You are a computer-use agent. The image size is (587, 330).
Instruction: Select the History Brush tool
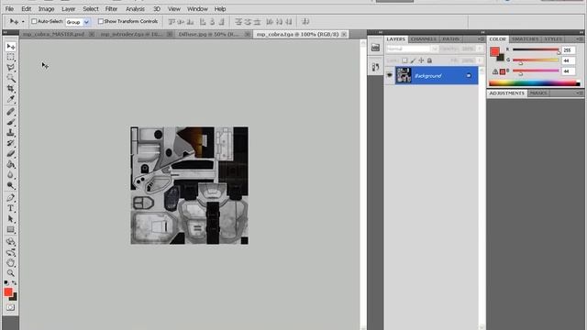pyautogui.click(x=10, y=143)
